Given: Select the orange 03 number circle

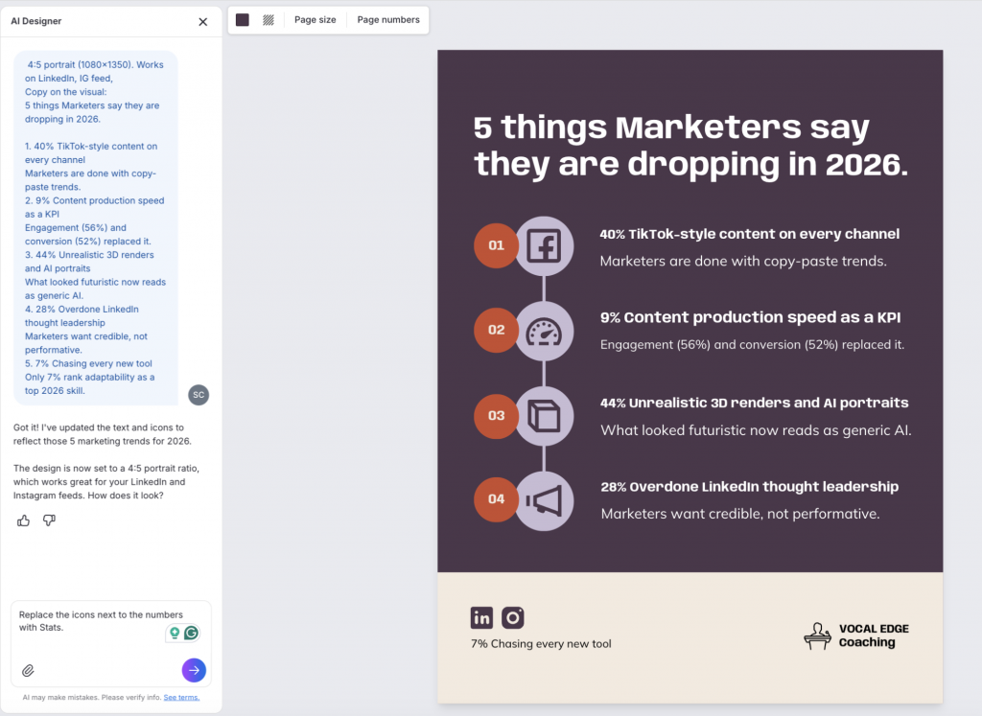Looking at the screenshot, I should pos(496,416).
